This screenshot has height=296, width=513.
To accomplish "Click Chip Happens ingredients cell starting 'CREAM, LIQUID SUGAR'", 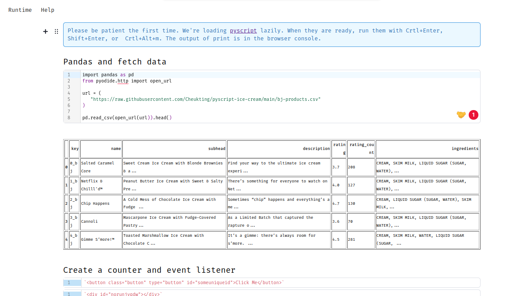I will tap(427, 203).
